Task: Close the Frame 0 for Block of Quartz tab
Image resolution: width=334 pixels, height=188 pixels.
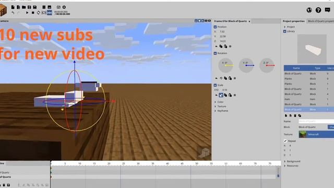Action: tap(249, 21)
